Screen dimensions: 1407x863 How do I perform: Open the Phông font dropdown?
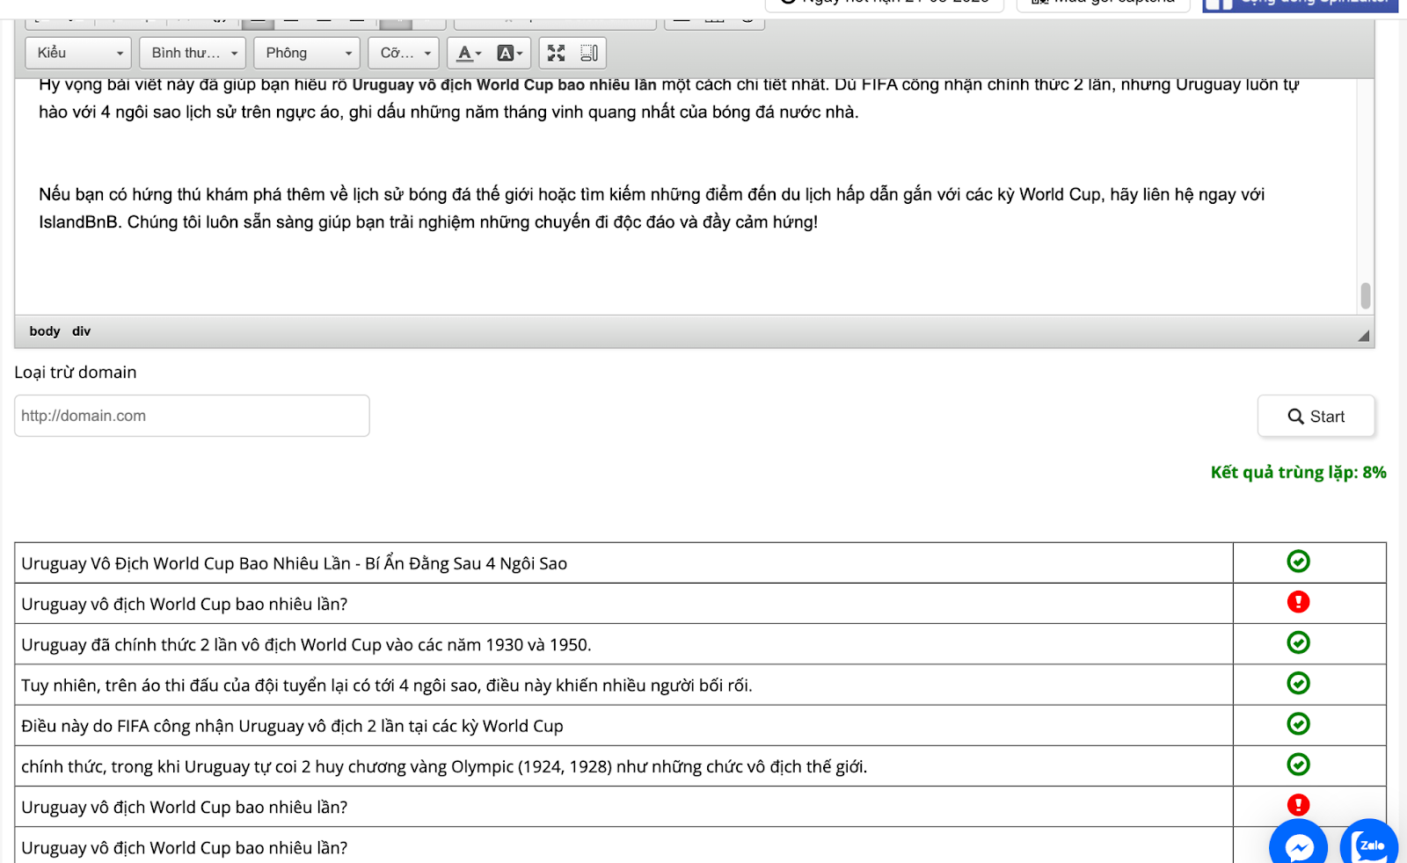[x=307, y=53]
